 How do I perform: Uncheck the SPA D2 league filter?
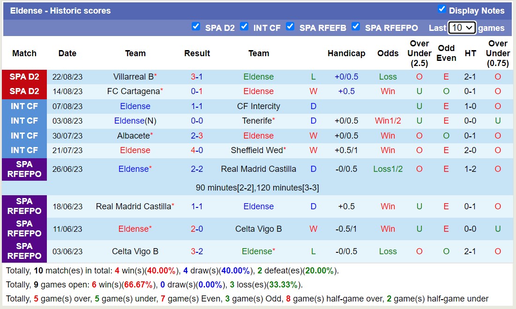(196, 27)
